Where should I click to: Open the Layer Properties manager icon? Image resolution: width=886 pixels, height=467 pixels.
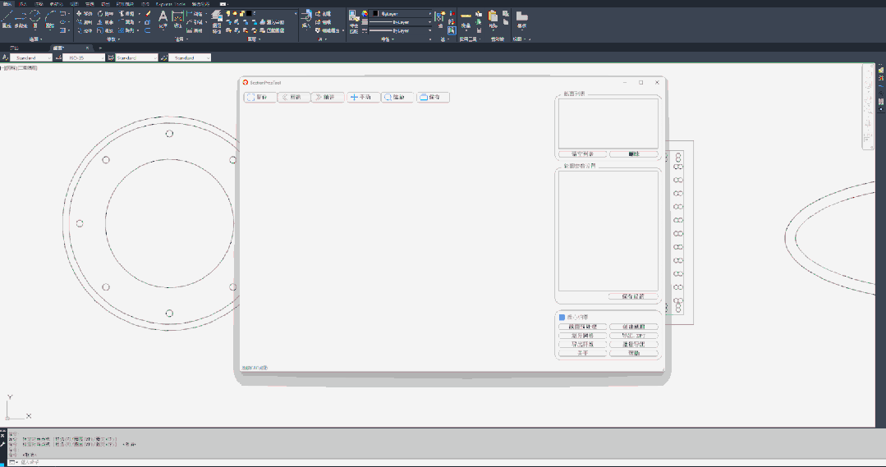[217, 21]
